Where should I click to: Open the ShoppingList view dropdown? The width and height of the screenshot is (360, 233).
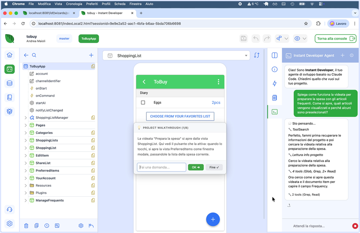[x=246, y=56]
